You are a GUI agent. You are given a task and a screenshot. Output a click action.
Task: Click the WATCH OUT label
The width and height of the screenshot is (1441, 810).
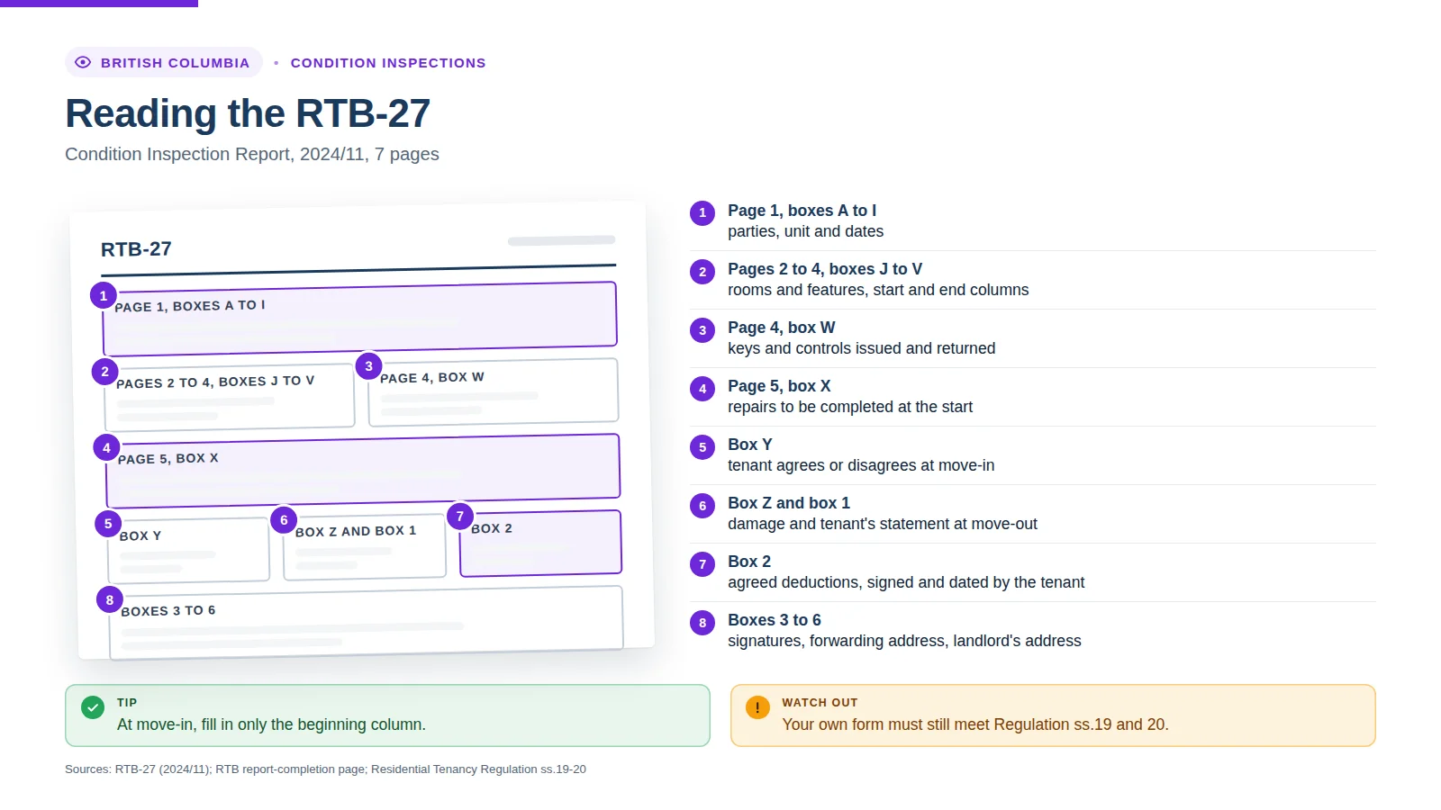click(820, 703)
